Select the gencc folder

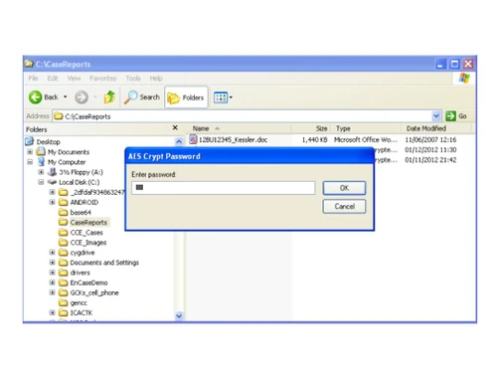coord(79,302)
